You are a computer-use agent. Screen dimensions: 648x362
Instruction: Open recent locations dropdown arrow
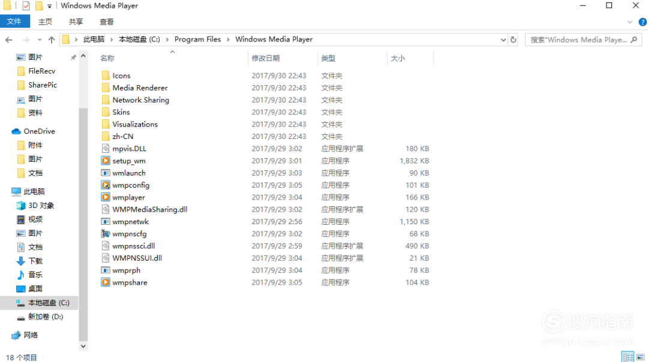point(39,40)
